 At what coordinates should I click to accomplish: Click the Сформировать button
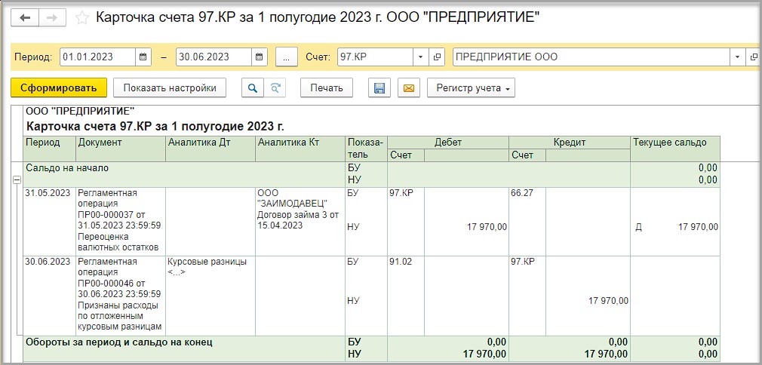[x=60, y=88]
